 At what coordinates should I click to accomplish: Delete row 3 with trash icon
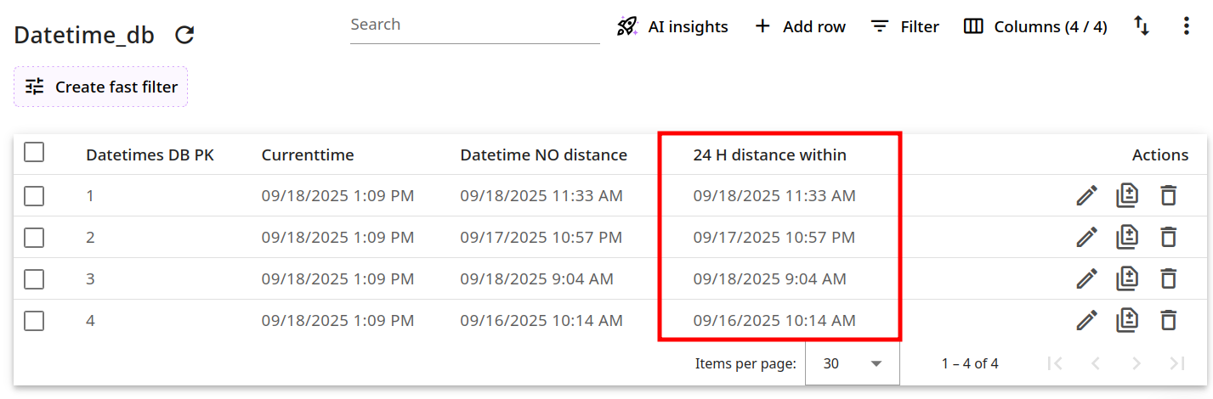(1169, 278)
